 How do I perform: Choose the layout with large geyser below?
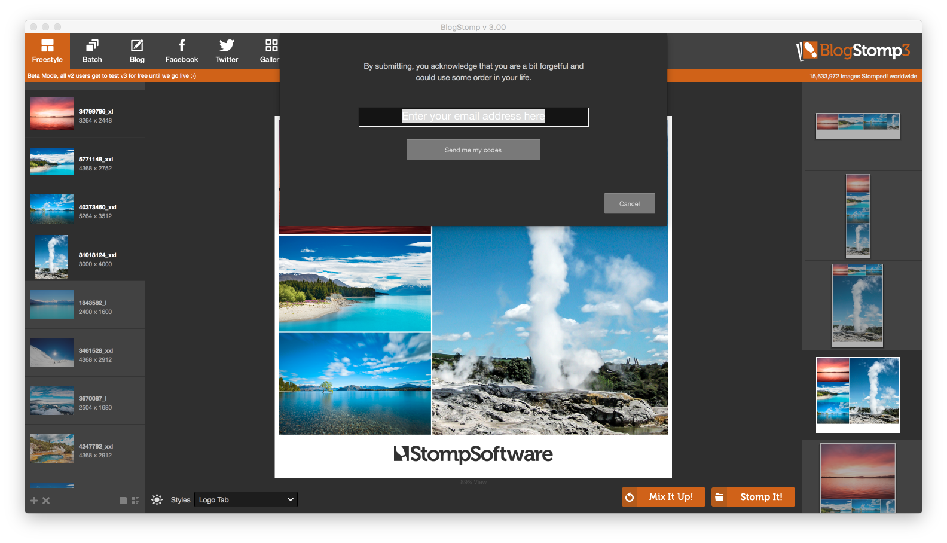pos(858,306)
